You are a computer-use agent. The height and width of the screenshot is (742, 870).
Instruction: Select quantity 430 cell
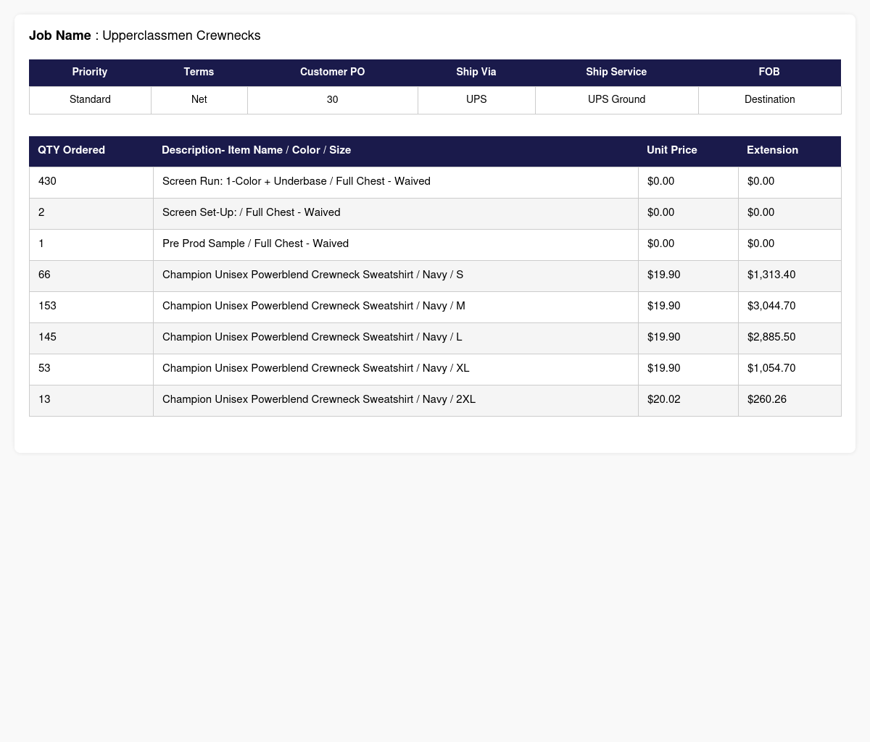(x=91, y=182)
